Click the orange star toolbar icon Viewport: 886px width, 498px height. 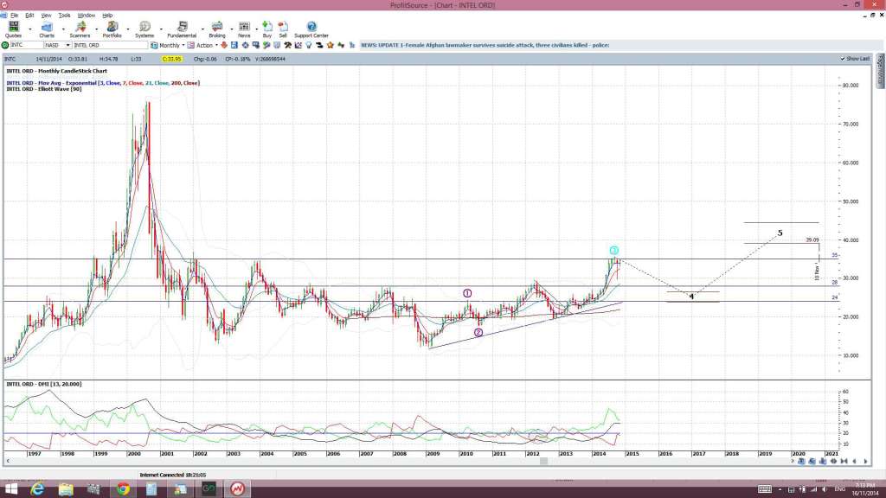point(330,45)
